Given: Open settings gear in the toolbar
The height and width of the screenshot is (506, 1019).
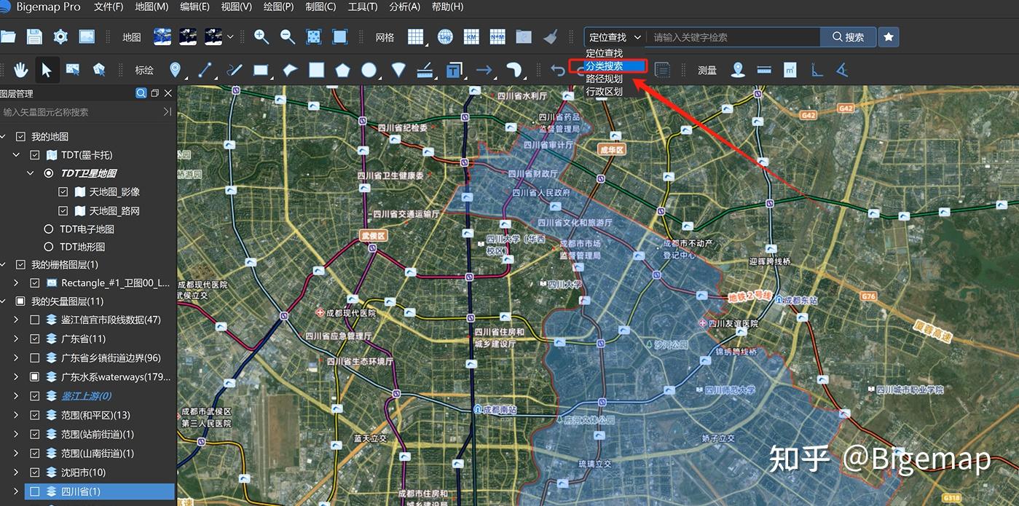Looking at the screenshot, I should tap(60, 36).
